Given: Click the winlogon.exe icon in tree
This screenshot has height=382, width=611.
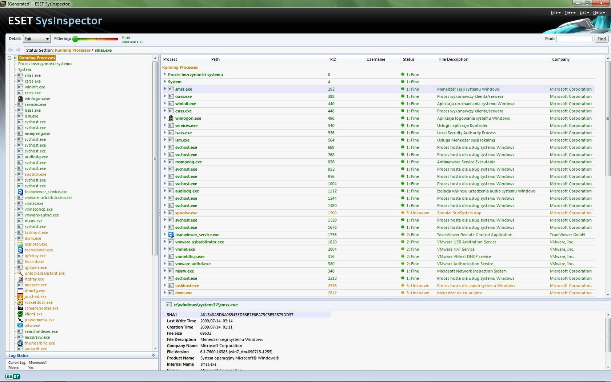Looking at the screenshot, I should click(x=20, y=99).
